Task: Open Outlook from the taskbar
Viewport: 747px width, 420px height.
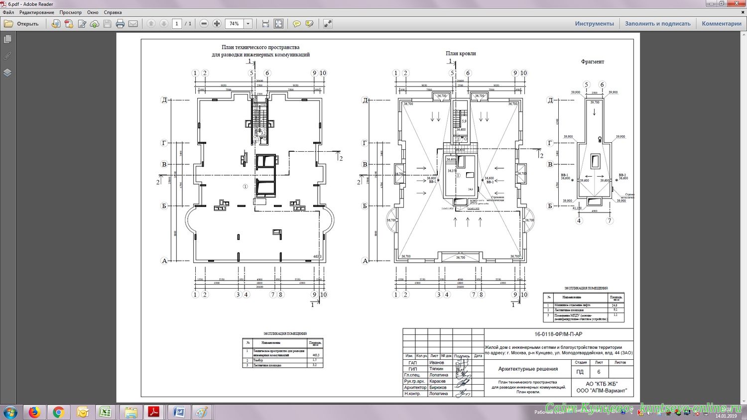Action: [x=82, y=412]
